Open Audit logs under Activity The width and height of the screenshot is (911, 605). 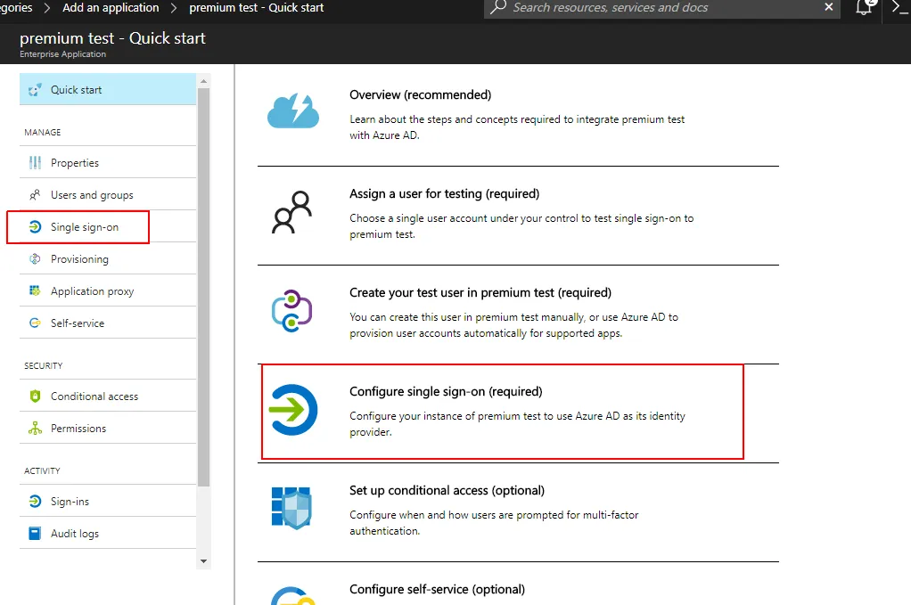[108, 533]
